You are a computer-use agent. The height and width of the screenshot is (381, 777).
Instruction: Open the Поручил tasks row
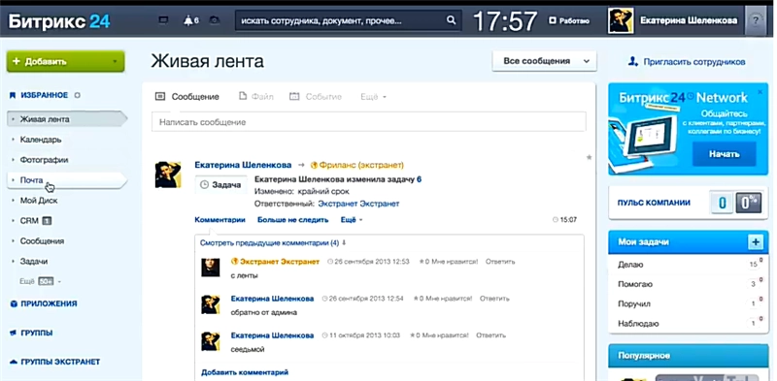pyautogui.click(x=689, y=303)
